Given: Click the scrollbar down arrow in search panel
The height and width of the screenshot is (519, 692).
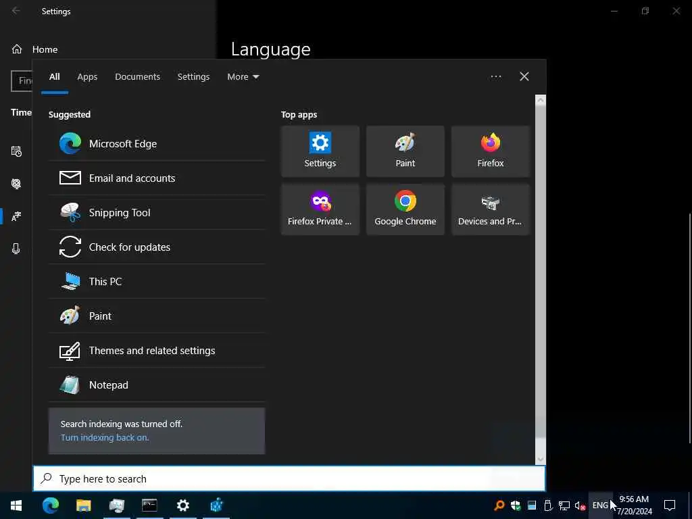Looking at the screenshot, I should tap(540, 460).
